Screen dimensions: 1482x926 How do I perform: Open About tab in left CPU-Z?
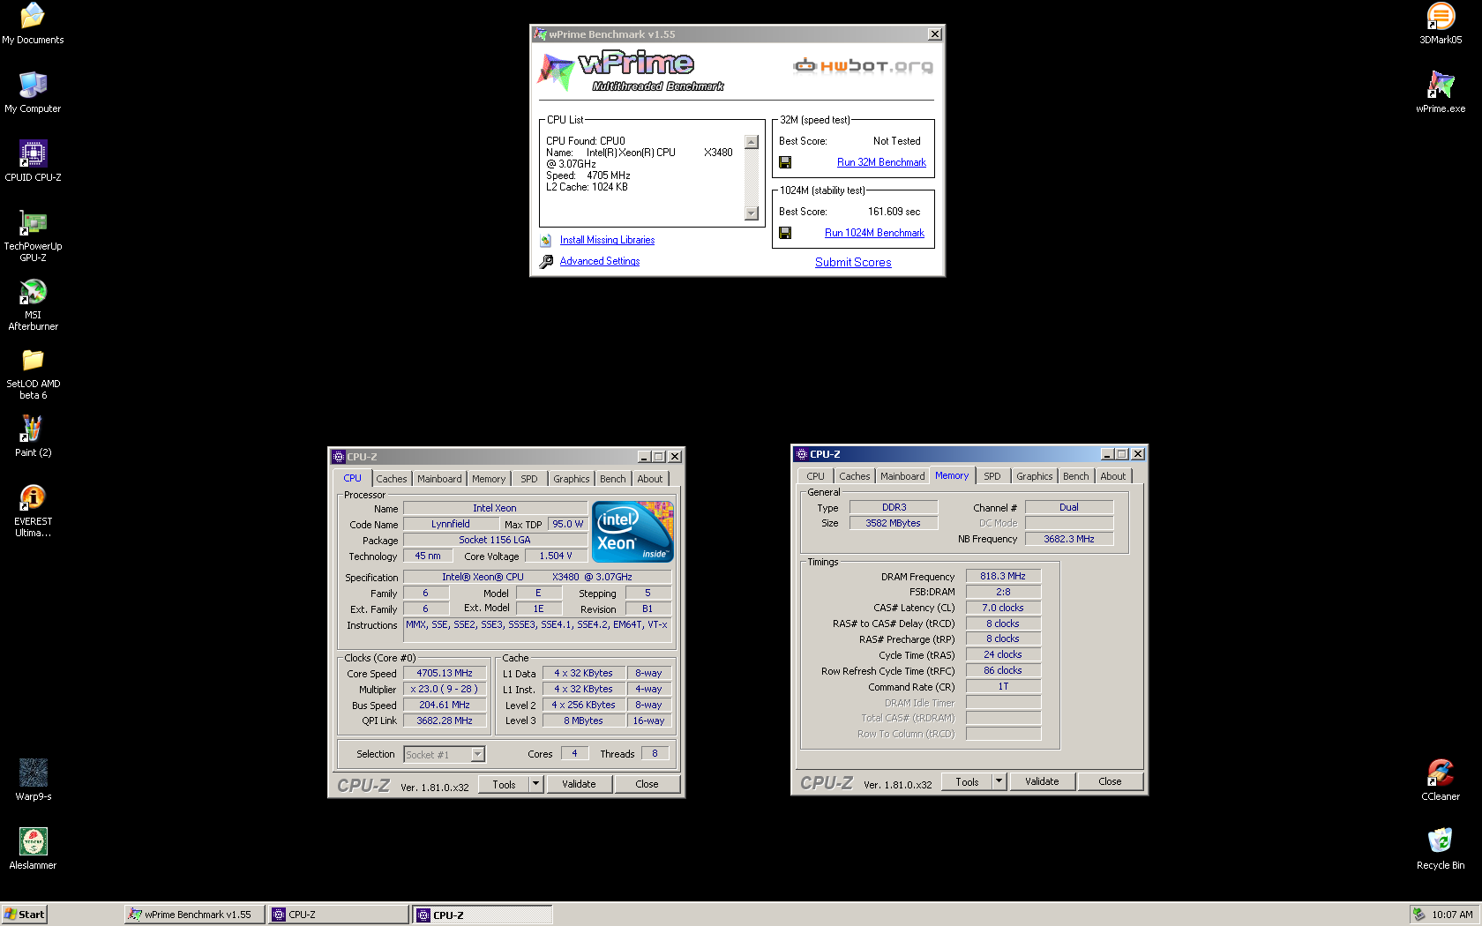[x=650, y=479]
